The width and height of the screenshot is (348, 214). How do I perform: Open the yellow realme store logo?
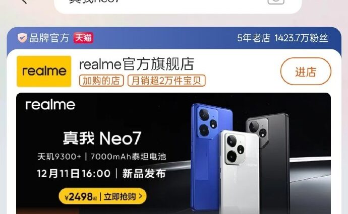[x=44, y=71]
